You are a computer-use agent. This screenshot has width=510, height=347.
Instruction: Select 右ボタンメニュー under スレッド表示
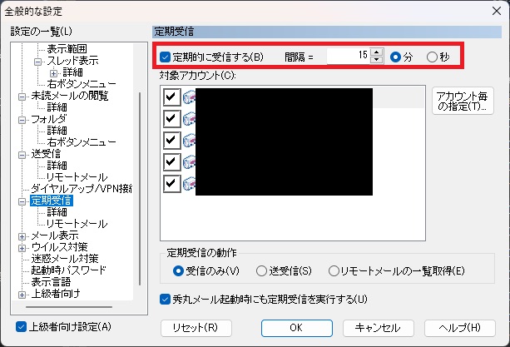point(82,84)
